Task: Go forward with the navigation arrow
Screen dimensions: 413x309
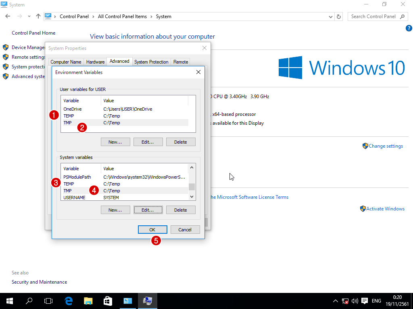Action: 19,16
